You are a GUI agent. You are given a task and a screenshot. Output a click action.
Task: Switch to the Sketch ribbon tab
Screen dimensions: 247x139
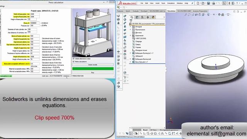128,11
